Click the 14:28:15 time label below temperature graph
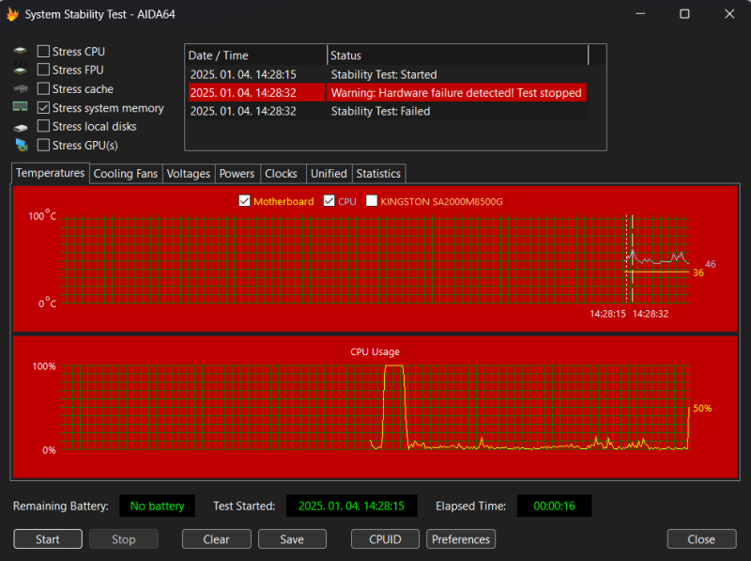The height and width of the screenshot is (561, 751). 607,314
